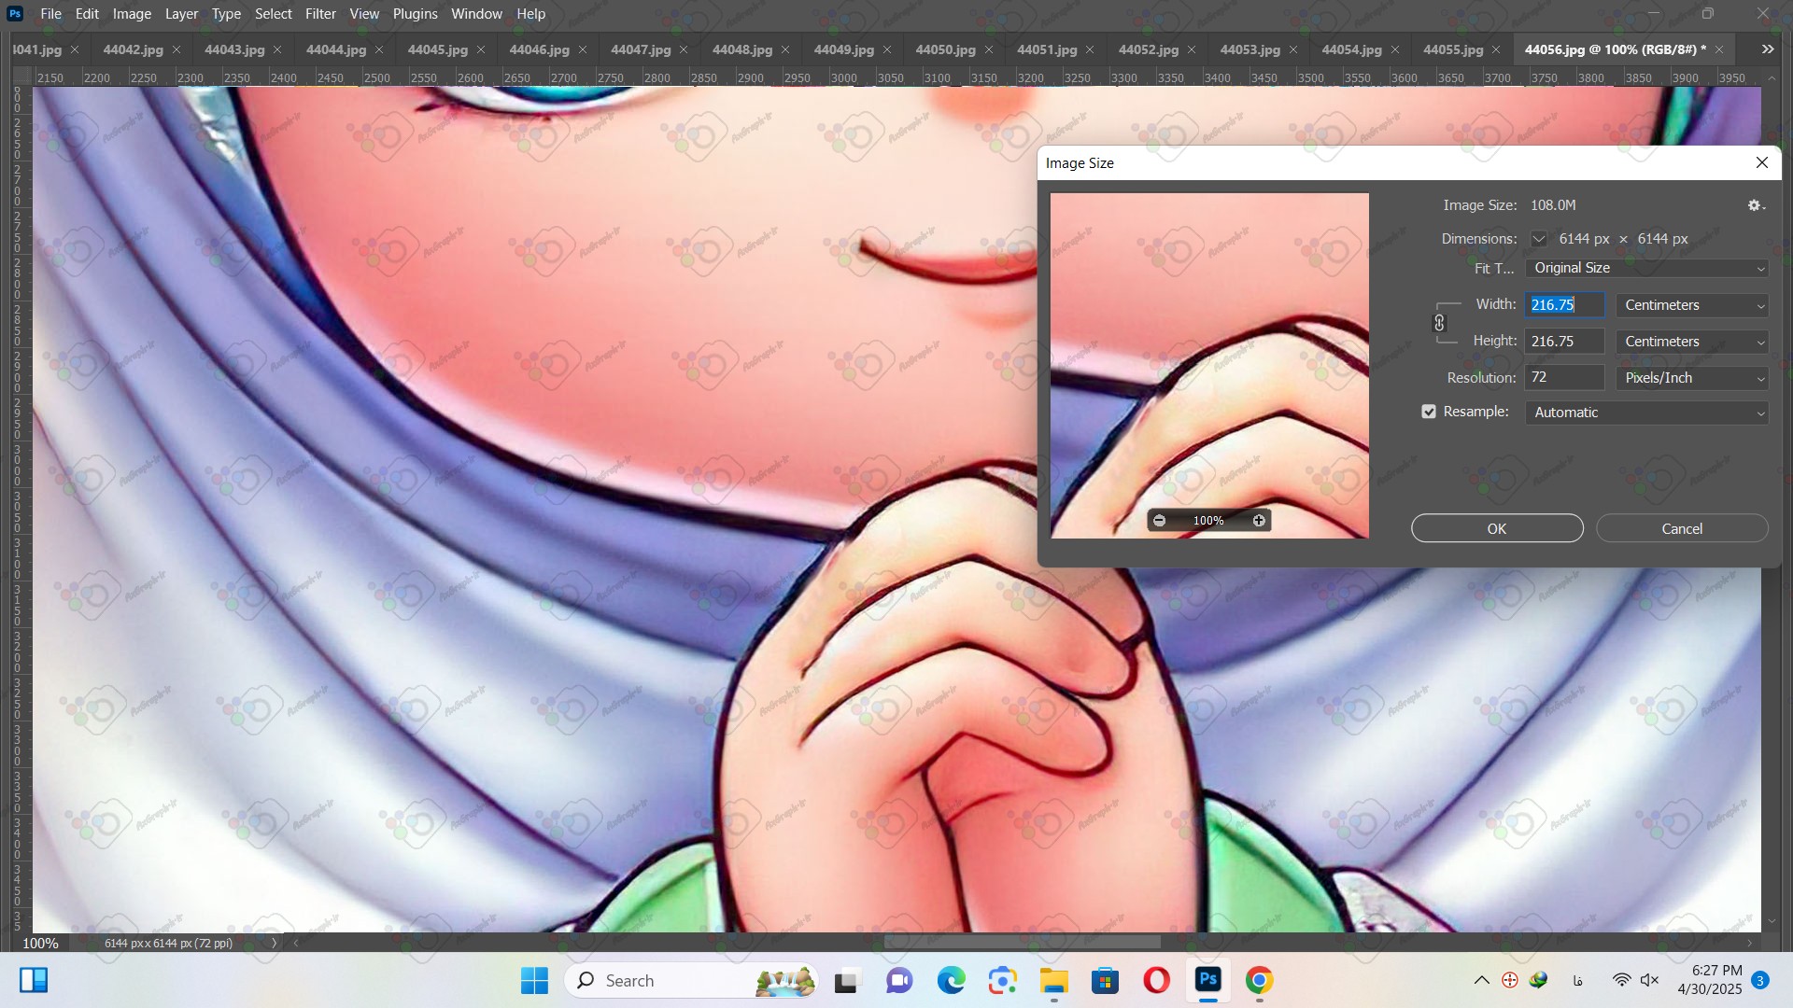Zoom out the Image Size preview
The height and width of the screenshot is (1008, 1793).
click(x=1159, y=521)
